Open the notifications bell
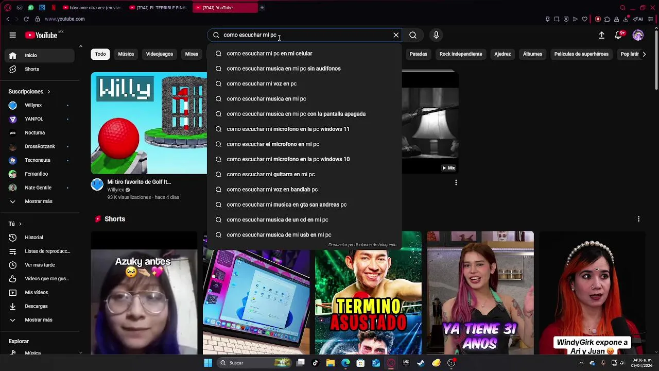Viewport: 659px width, 371px height. tap(619, 35)
